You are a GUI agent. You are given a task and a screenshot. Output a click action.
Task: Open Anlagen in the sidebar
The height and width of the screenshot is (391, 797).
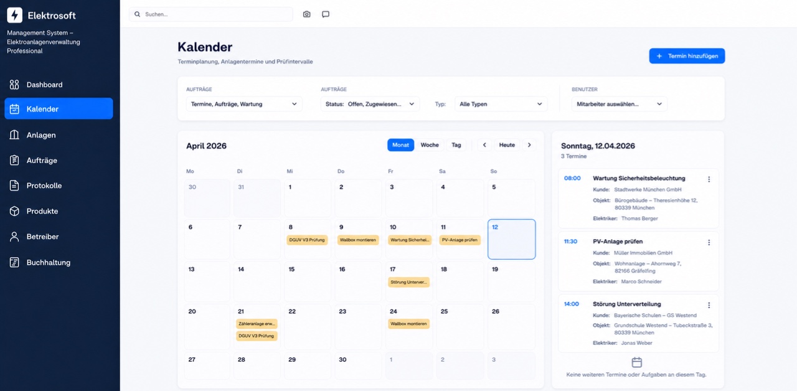click(59, 135)
